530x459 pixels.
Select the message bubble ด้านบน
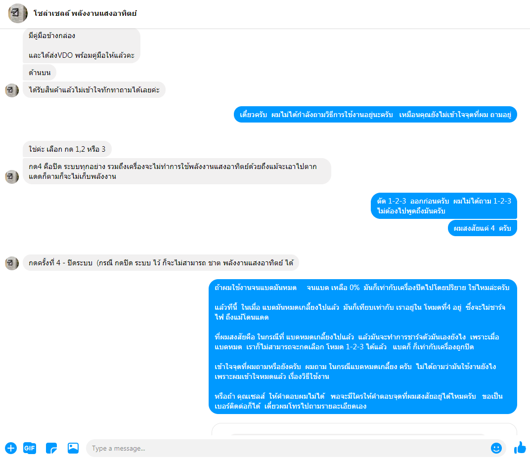[40, 73]
